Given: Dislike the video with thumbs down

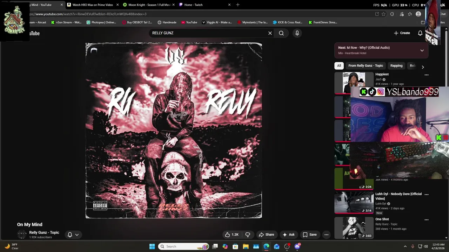Looking at the screenshot, I should 248,234.
